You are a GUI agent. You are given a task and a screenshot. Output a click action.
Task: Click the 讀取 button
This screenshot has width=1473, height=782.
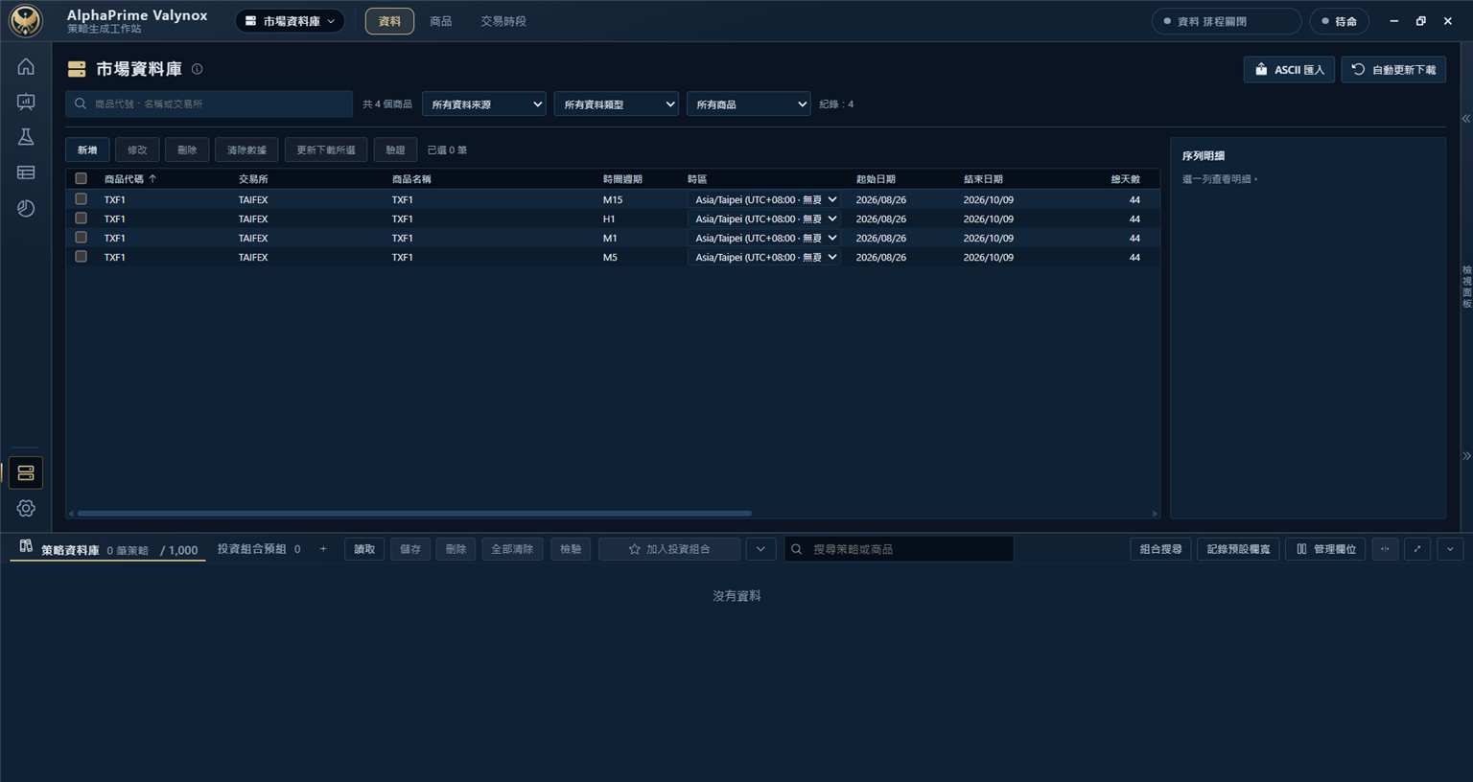click(364, 549)
